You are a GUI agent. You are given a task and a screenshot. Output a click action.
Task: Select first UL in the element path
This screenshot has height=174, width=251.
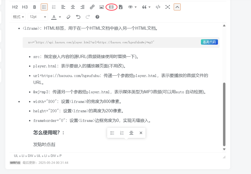point(16,156)
